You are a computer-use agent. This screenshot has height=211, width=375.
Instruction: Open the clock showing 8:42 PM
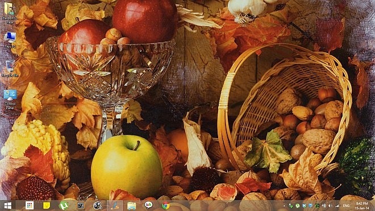point(361,206)
